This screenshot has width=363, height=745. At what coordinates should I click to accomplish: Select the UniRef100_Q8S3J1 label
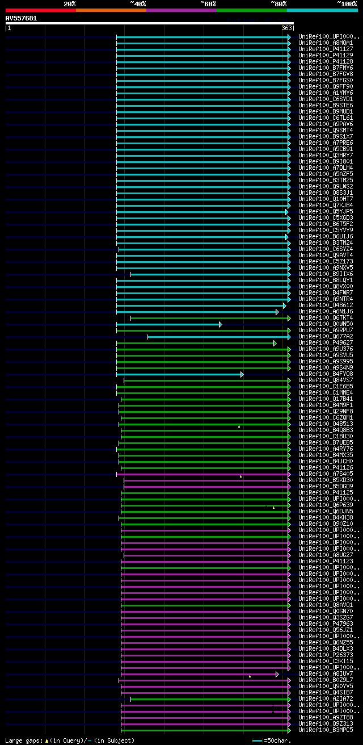coord(326,193)
